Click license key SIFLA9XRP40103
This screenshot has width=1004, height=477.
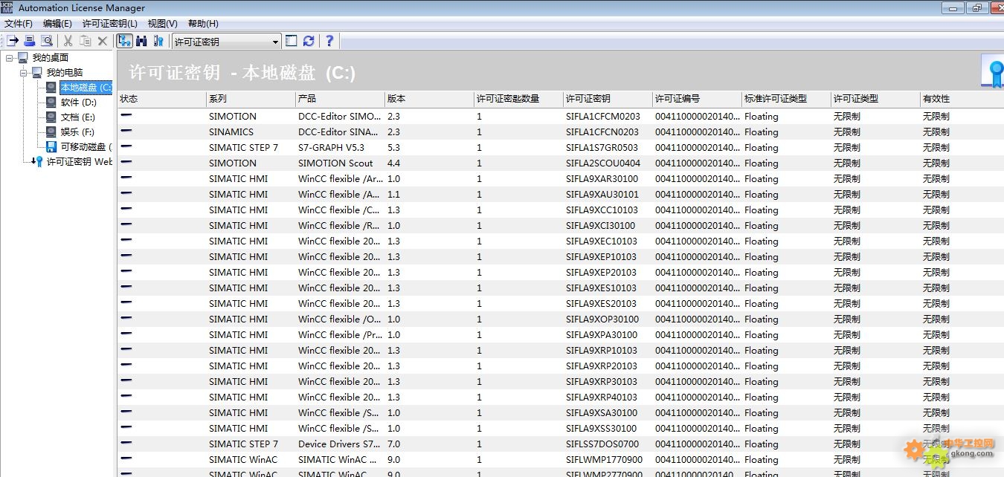[x=601, y=397]
